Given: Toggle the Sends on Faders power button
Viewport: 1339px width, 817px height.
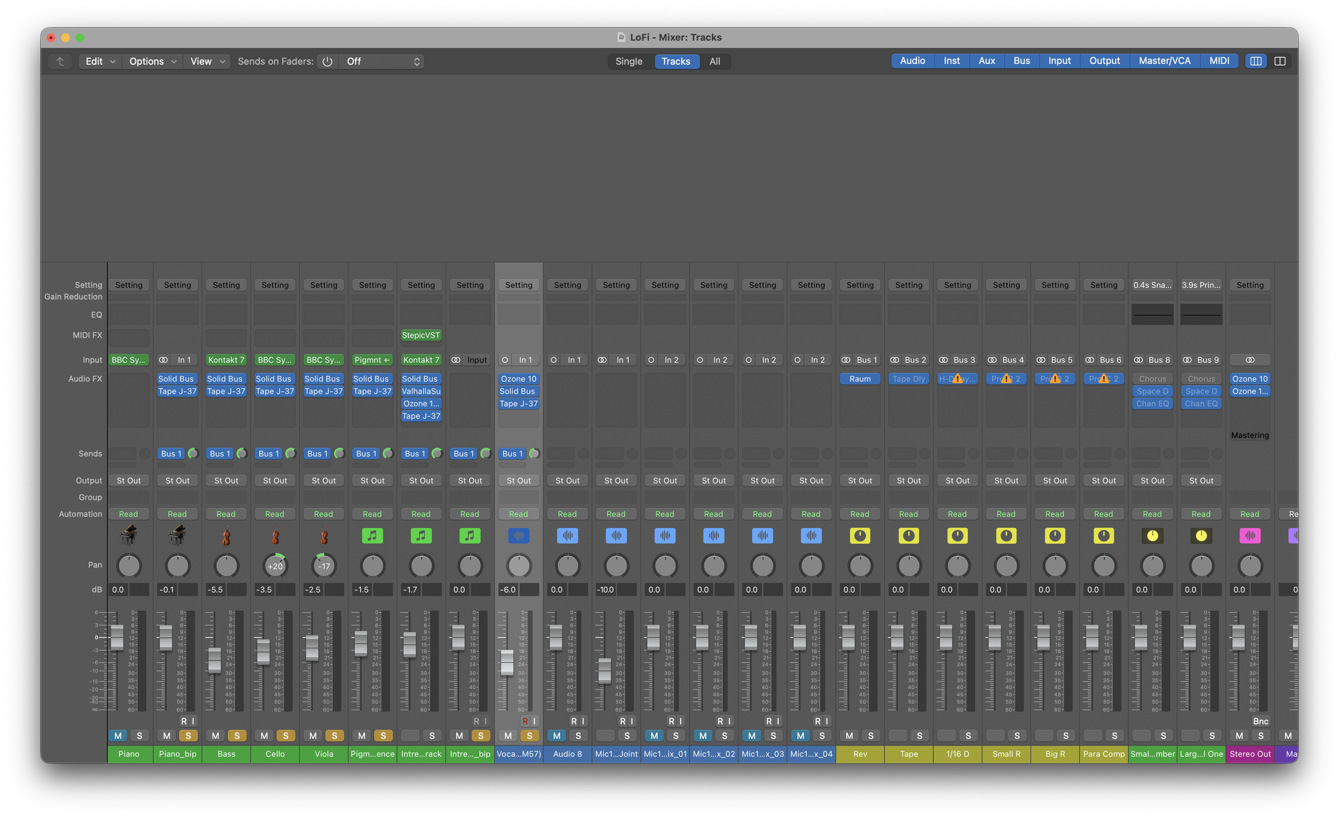Looking at the screenshot, I should click(x=327, y=62).
